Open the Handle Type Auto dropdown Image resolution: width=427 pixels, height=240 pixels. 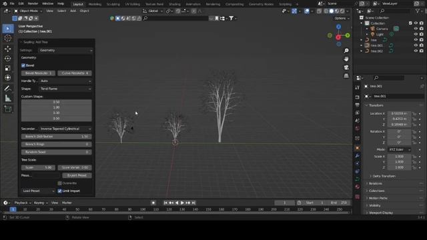click(65, 81)
